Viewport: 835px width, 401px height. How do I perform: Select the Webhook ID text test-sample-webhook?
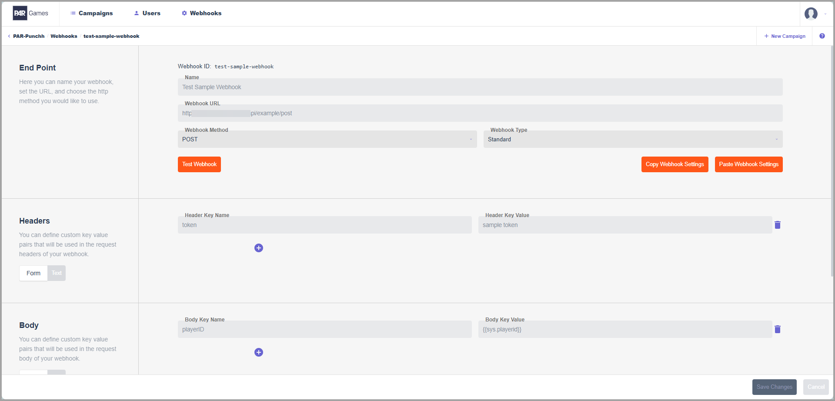[244, 67]
